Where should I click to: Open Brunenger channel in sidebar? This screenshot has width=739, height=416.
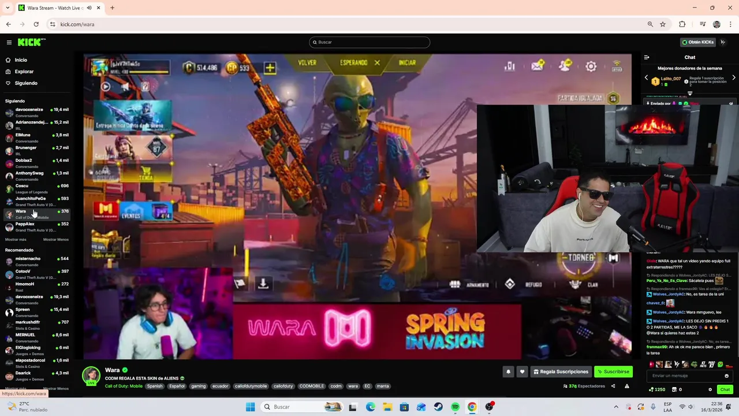coord(36,150)
